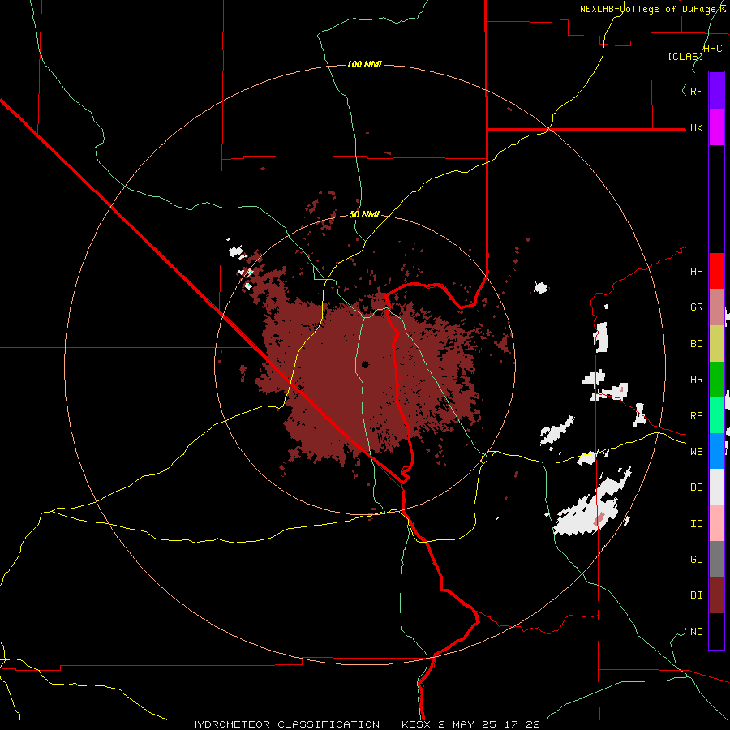Image resolution: width=730 pixels, height=730 pixels.
Task: Click the IC legend label
Action: pyautogui.click(x=696, y=524)
